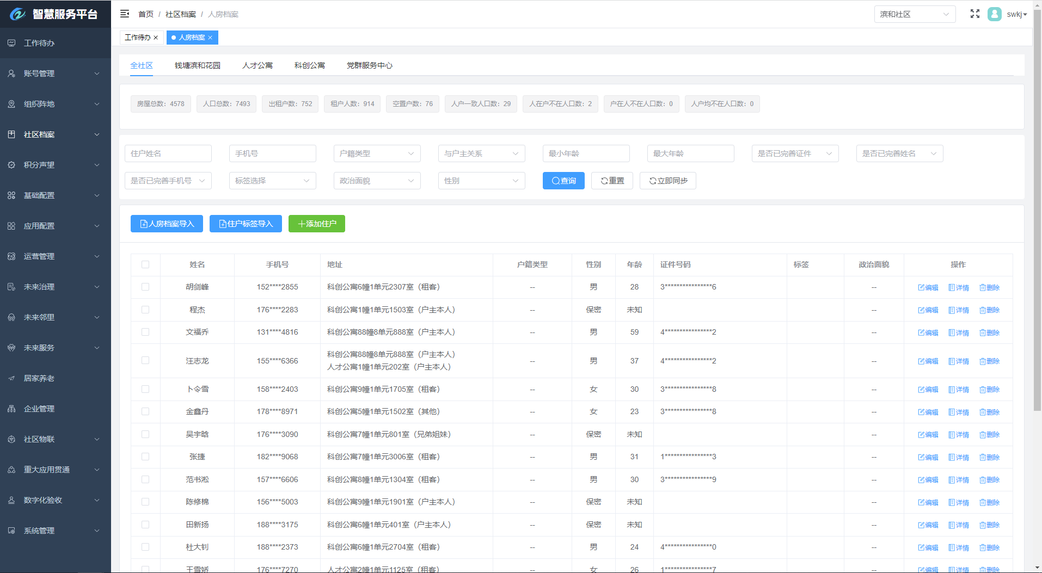Viewport: 1042px width, 573px height.
Task: Click the 社区档案 sidebar icon
Action: tap(11, 134)
